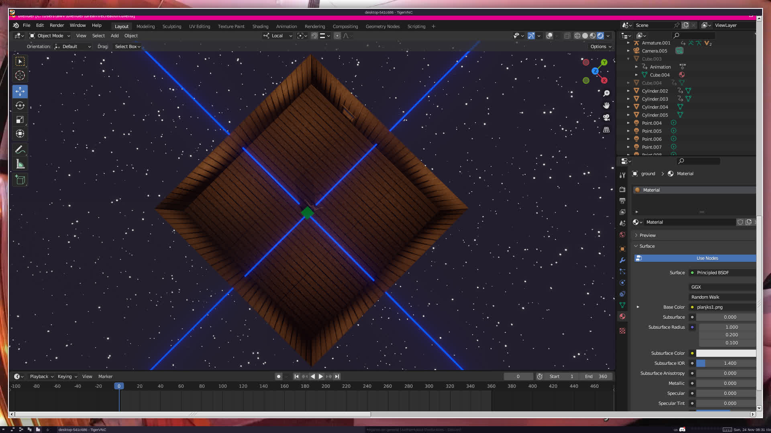Expand the Cylinder.002 outliner item
The width and height of the screenshot is (771, 433).
628,91
